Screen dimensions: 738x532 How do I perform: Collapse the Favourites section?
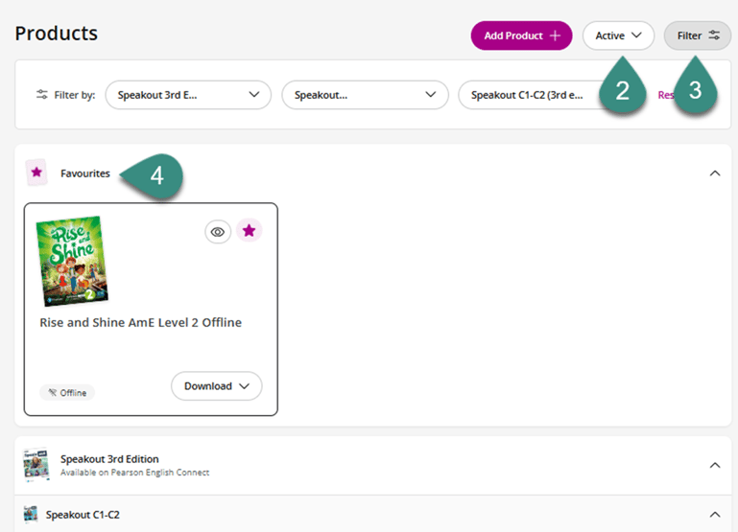(x=714, y=173)
